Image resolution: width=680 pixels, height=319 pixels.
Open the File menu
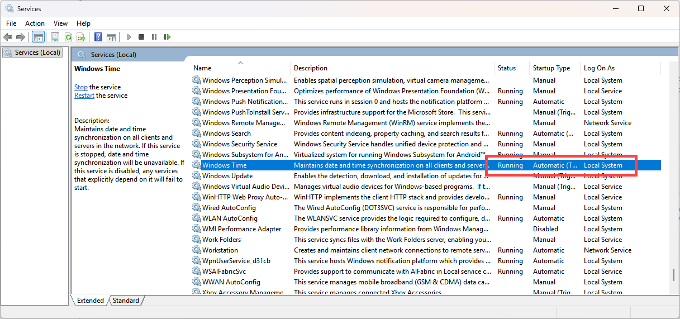tap(11, 23)
